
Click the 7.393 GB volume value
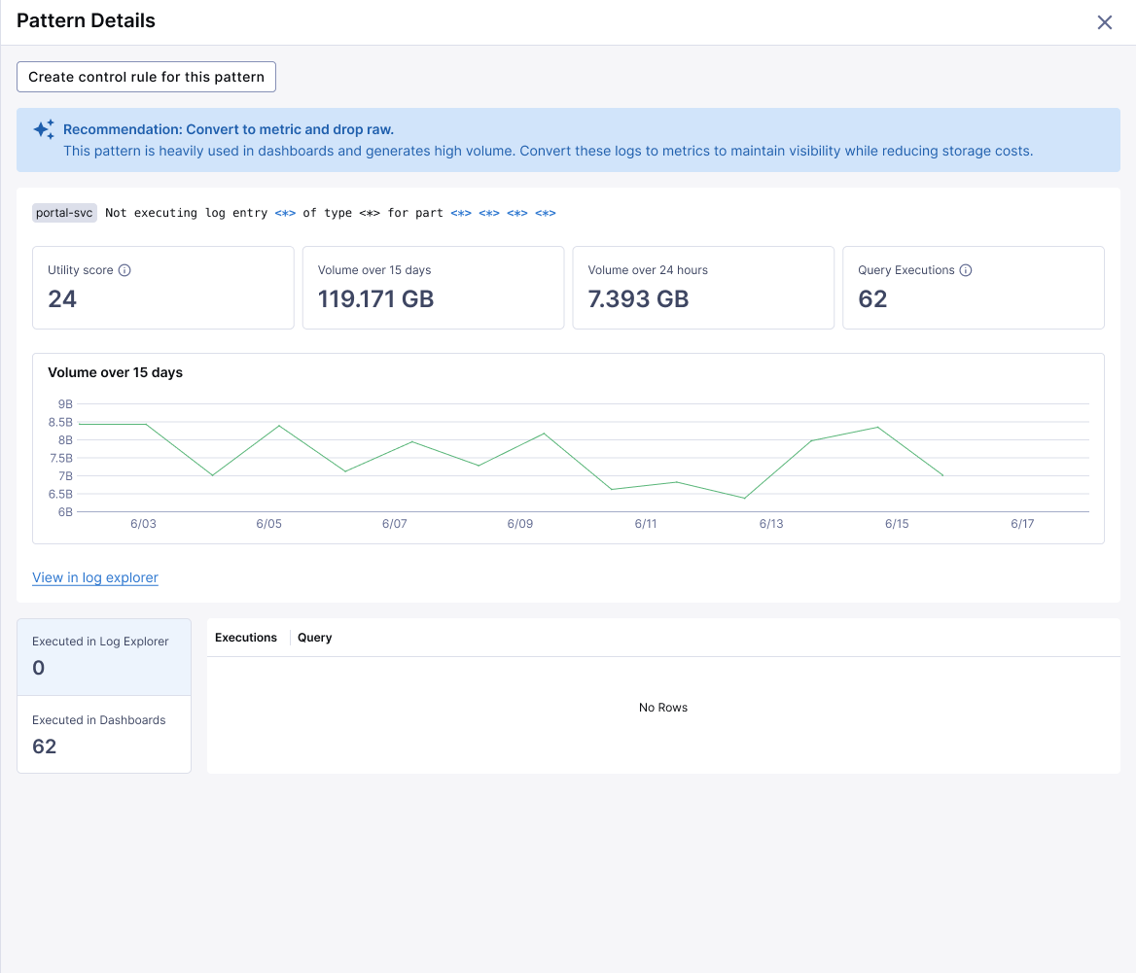(638, 299)
